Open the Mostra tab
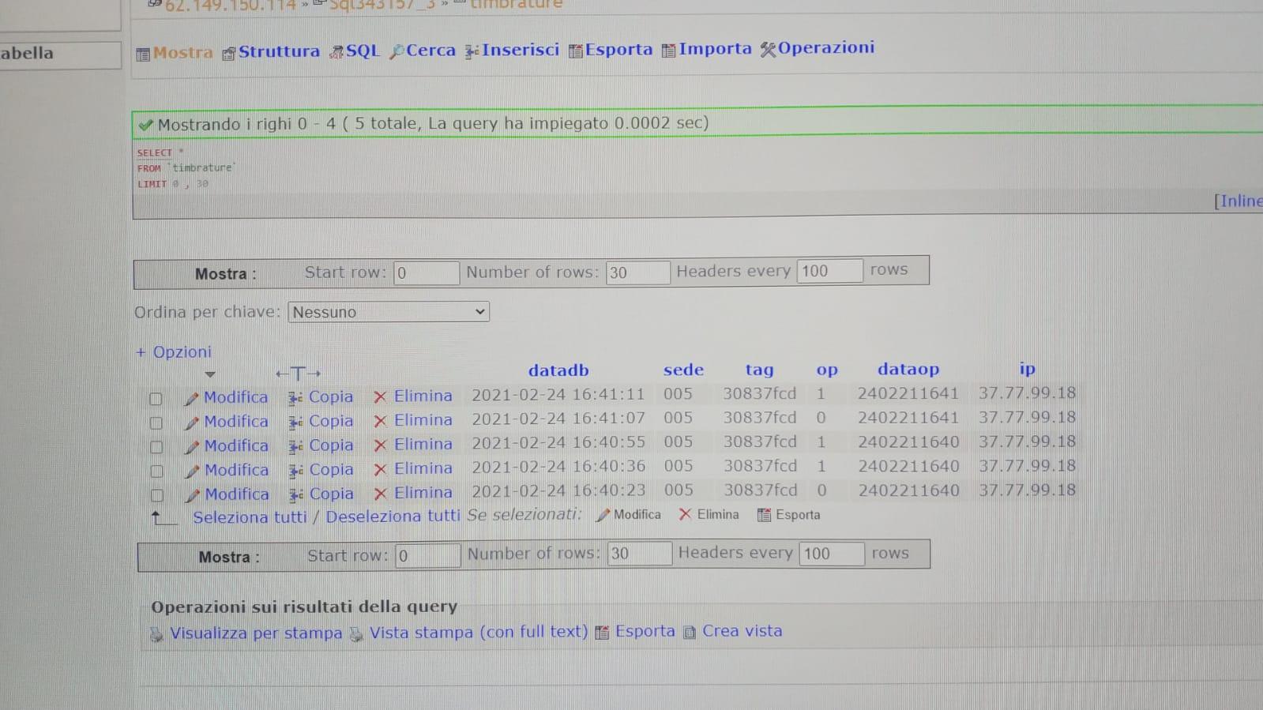Viewport: 1263px width, 710px height. click(175, 53)
